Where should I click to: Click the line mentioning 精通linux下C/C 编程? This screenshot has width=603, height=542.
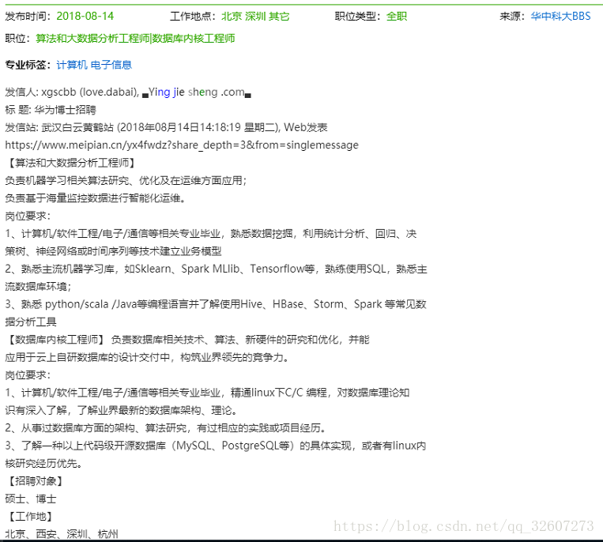point(207,393)
